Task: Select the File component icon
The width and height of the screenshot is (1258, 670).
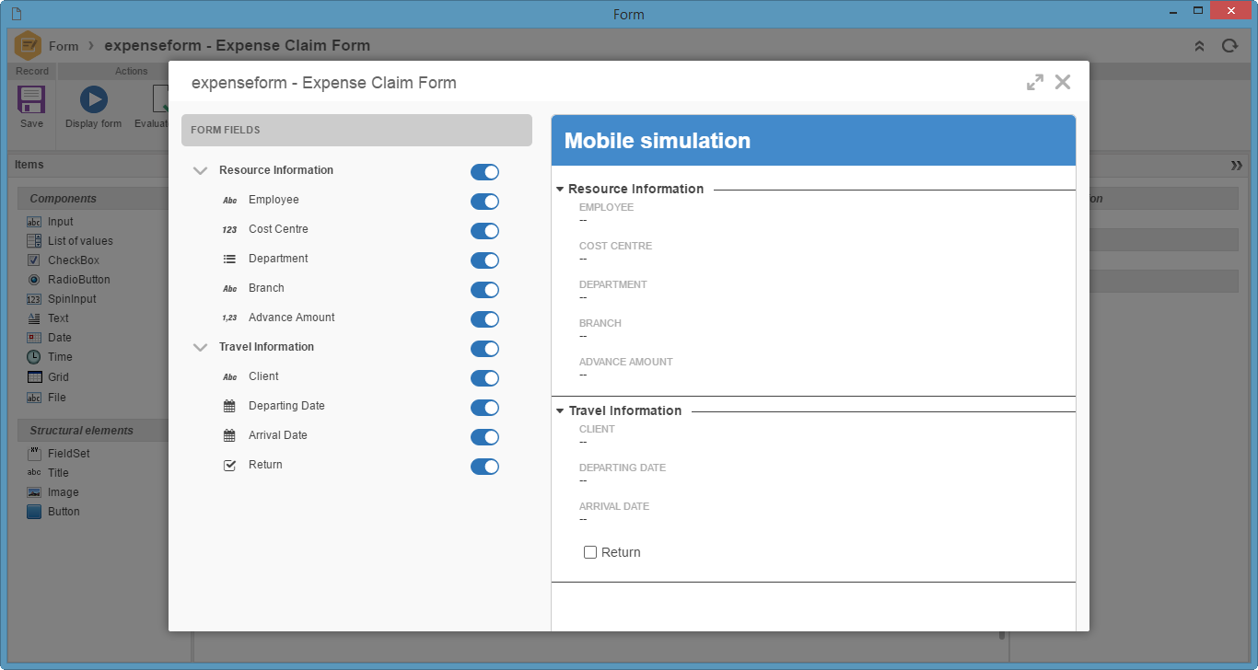Action: [x=34, y=398]
